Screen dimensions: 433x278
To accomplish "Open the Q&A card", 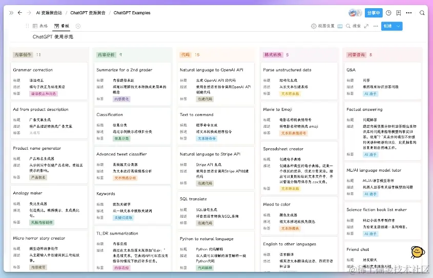I will click(383, 81).
